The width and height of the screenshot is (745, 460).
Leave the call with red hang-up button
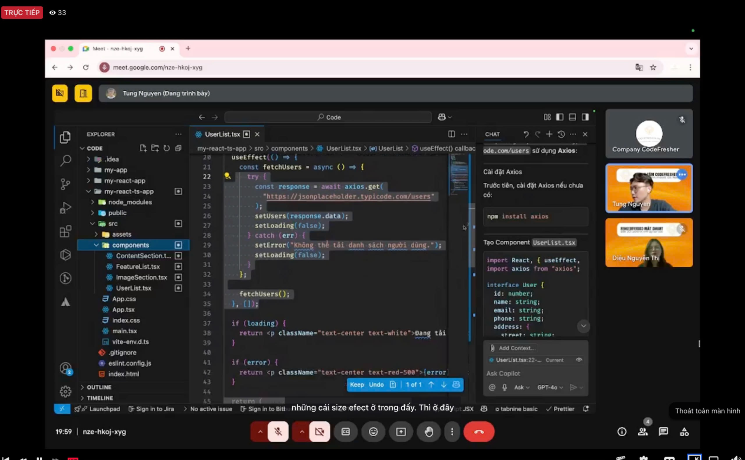pyautogui.click(x=479, y=431)
